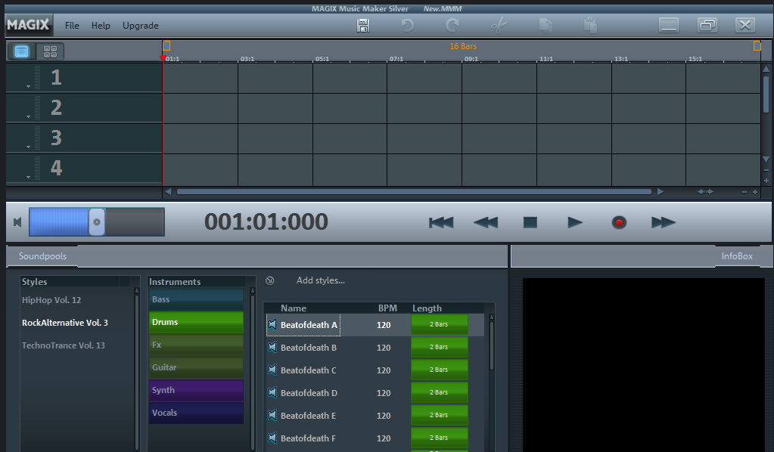Click the Length column header
The height and width of the screenshot is (452, 774).
pos(427,308)
